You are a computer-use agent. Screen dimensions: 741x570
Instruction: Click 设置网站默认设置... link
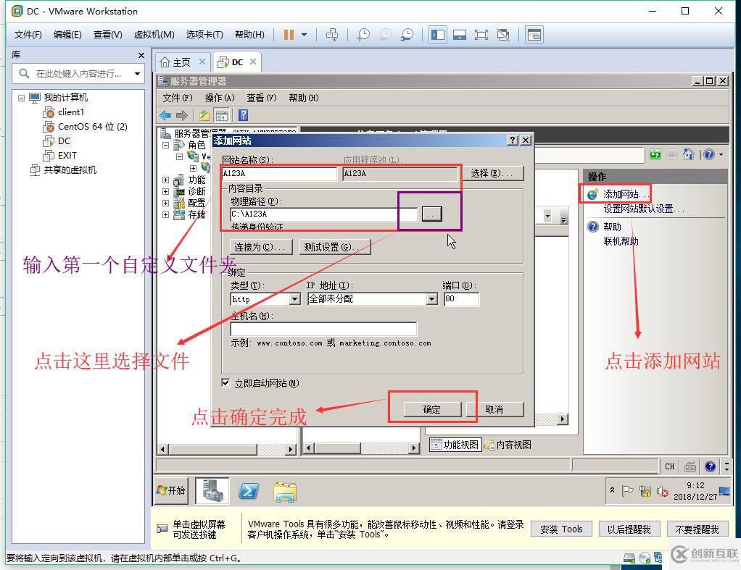tap(643, 209)
